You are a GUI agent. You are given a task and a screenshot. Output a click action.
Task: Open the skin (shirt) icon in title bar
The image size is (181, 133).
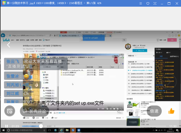click(148, 4)
